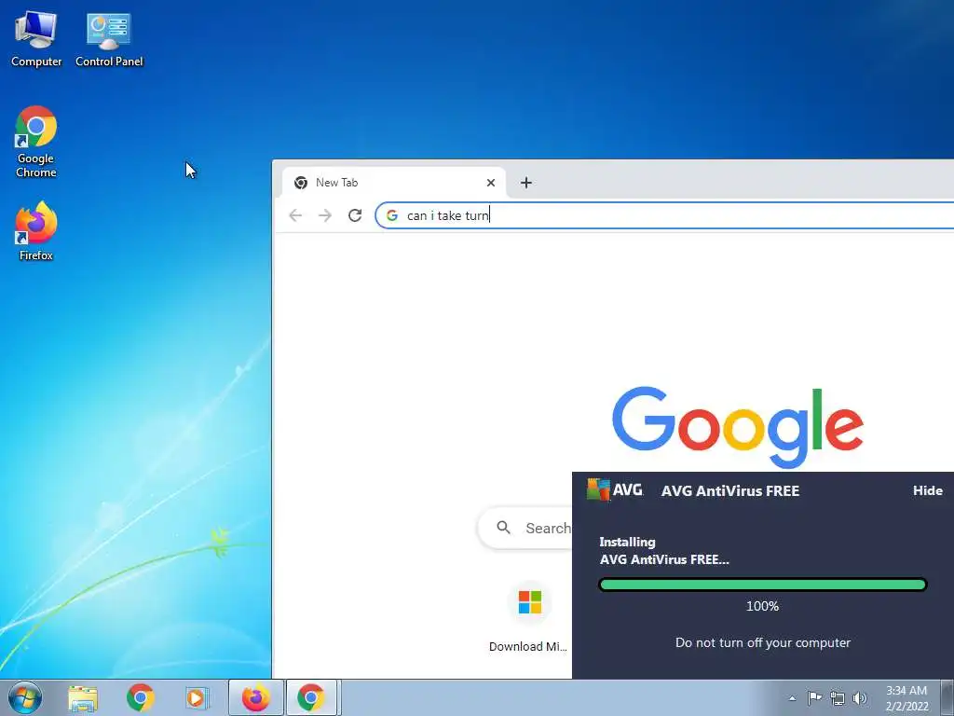
Task: Click the magnifier icon in search box
Action: [504, 528]
